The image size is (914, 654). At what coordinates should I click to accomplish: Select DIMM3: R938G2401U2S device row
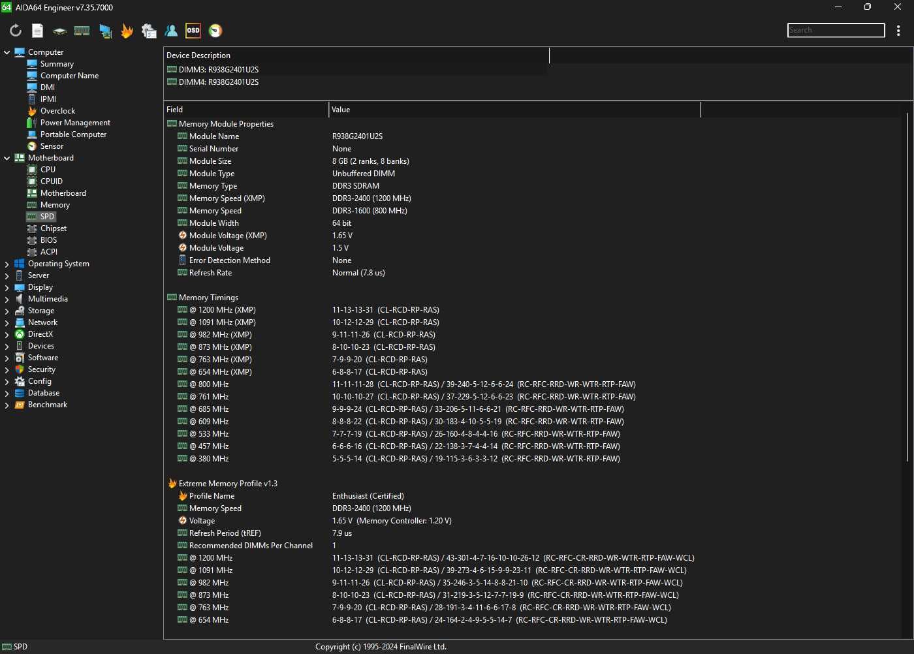(356, 70)
